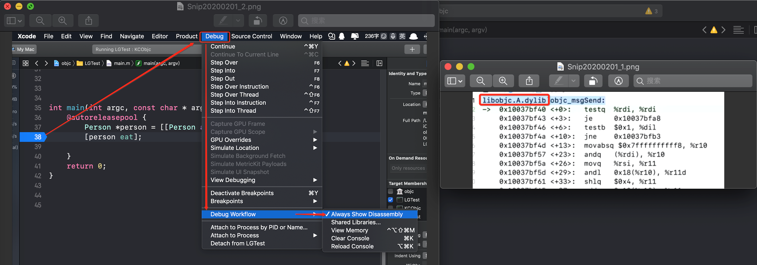Show the Markup toolbar in Snip20200201_2.png window
Viewport: 757px width, 265px height.
click(x=283, y=21)
